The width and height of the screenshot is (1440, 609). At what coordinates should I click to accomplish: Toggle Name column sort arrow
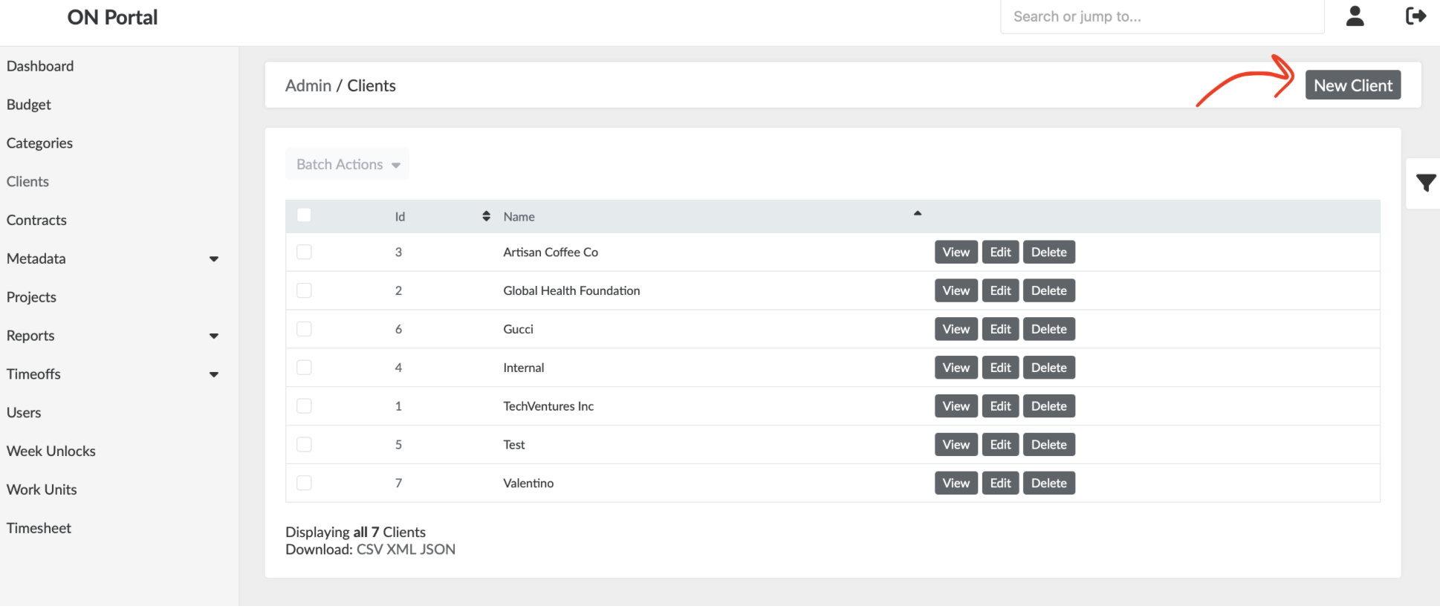click(917, 214)
